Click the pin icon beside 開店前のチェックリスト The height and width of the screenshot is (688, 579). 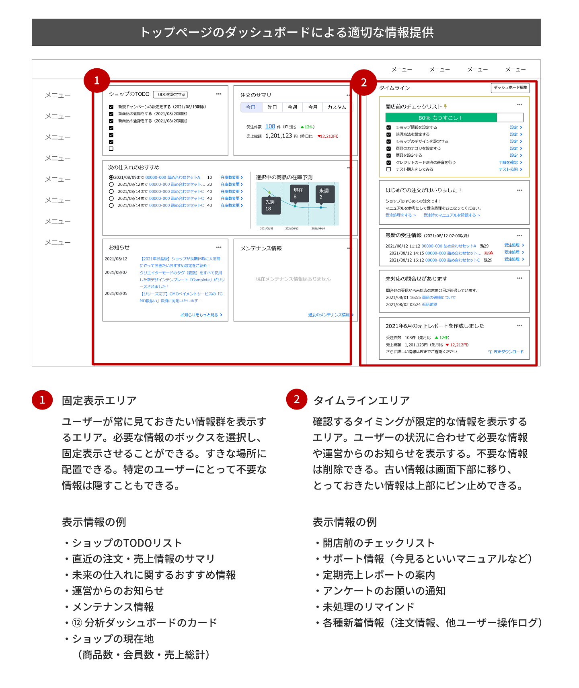[x=445, y=106]
